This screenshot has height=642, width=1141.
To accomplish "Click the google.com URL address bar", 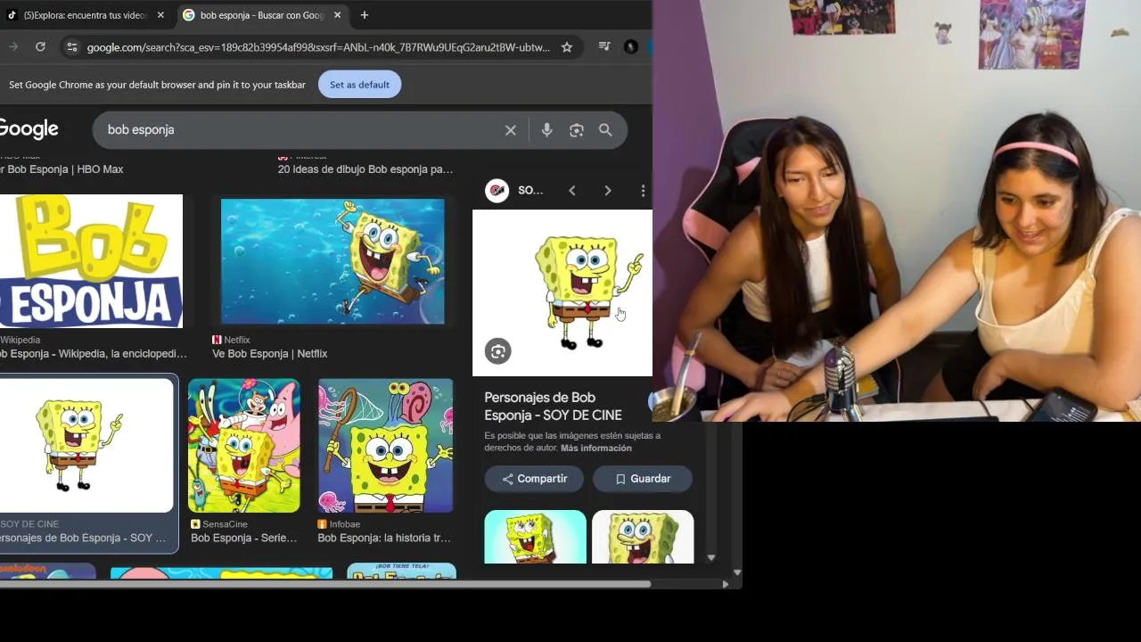I will click(318, 47).
